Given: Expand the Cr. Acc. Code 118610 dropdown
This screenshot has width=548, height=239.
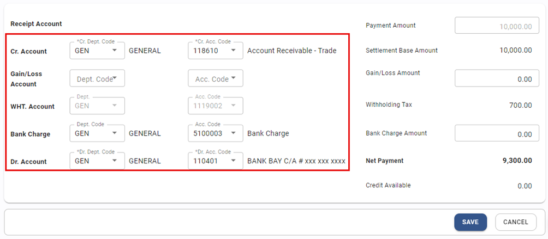Looking at the screenshot, I should coord(233,51).
